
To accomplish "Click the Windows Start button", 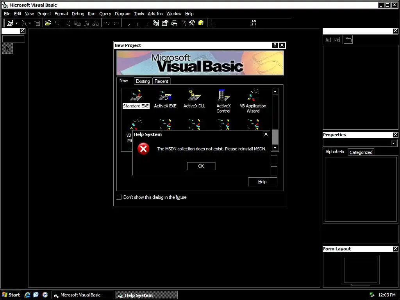I will (x=11, y=295).
